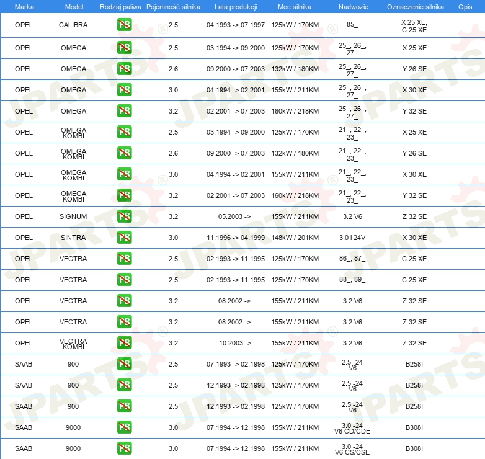485x459 pixels.
Task: Click the OPEL cell in the CALIBRA row
Action: (x=24, y=25)
